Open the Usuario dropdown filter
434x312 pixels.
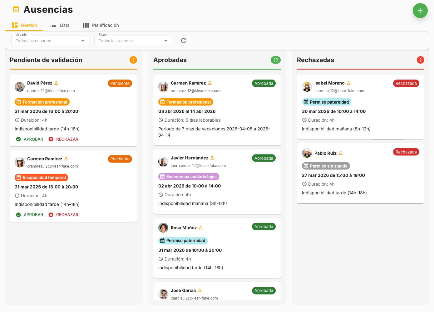click(x=50, y=41)
